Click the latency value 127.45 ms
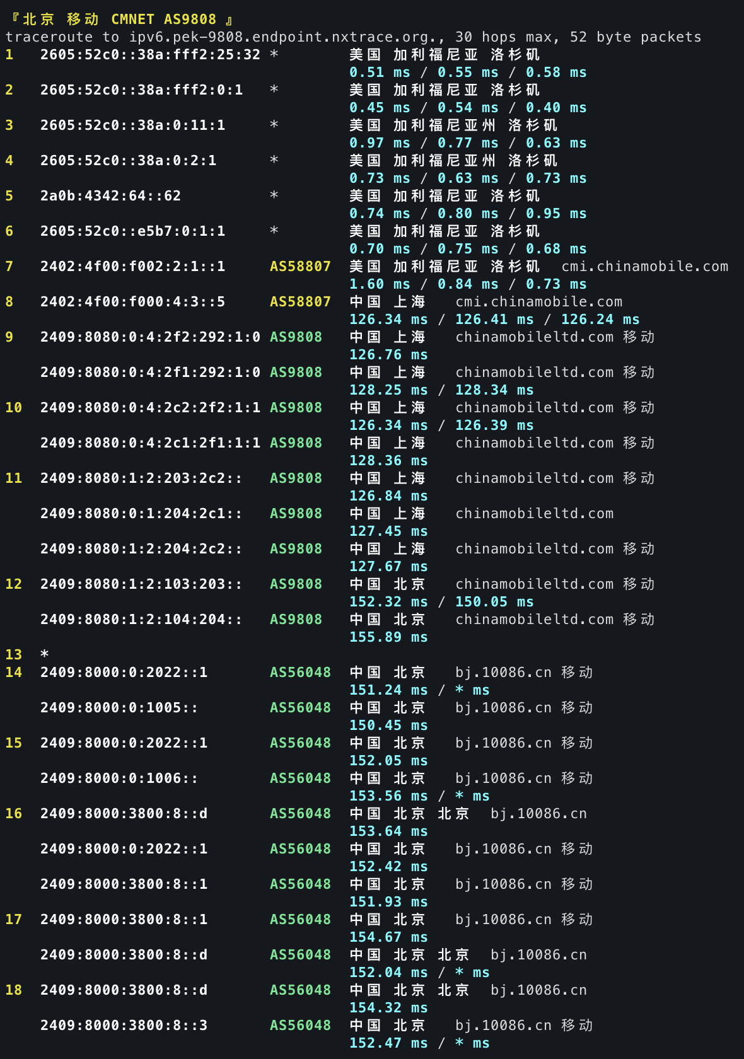Viewport: 744px width, 1059px height. 388,531
